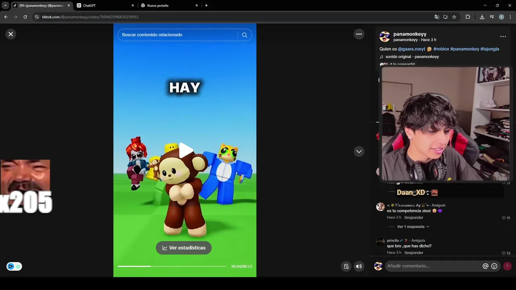Close the panamonkeyy TikTok tab
The height and width of the screenshot is (290, 516).
(69, 6)
